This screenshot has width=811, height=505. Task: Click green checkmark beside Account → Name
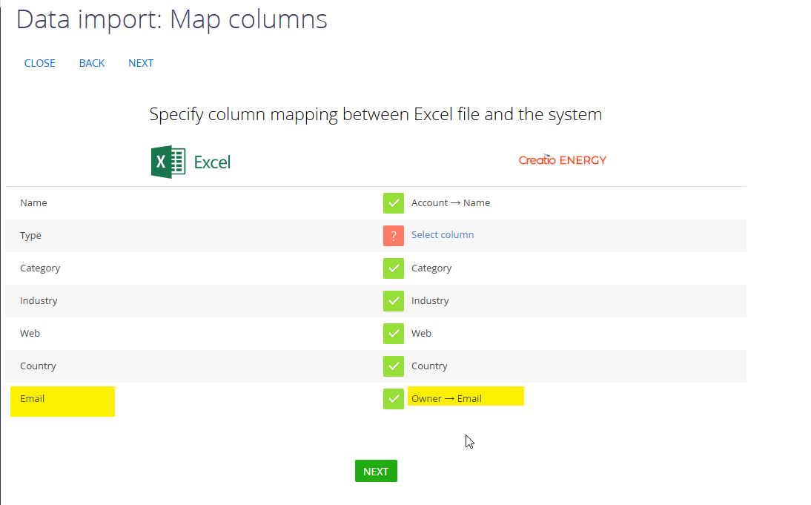coord(394,203)
